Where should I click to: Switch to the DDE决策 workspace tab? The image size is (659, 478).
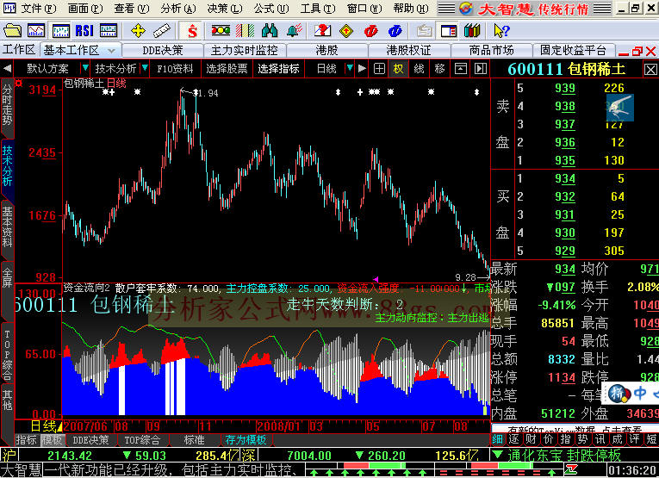click(x=163, y=51)
